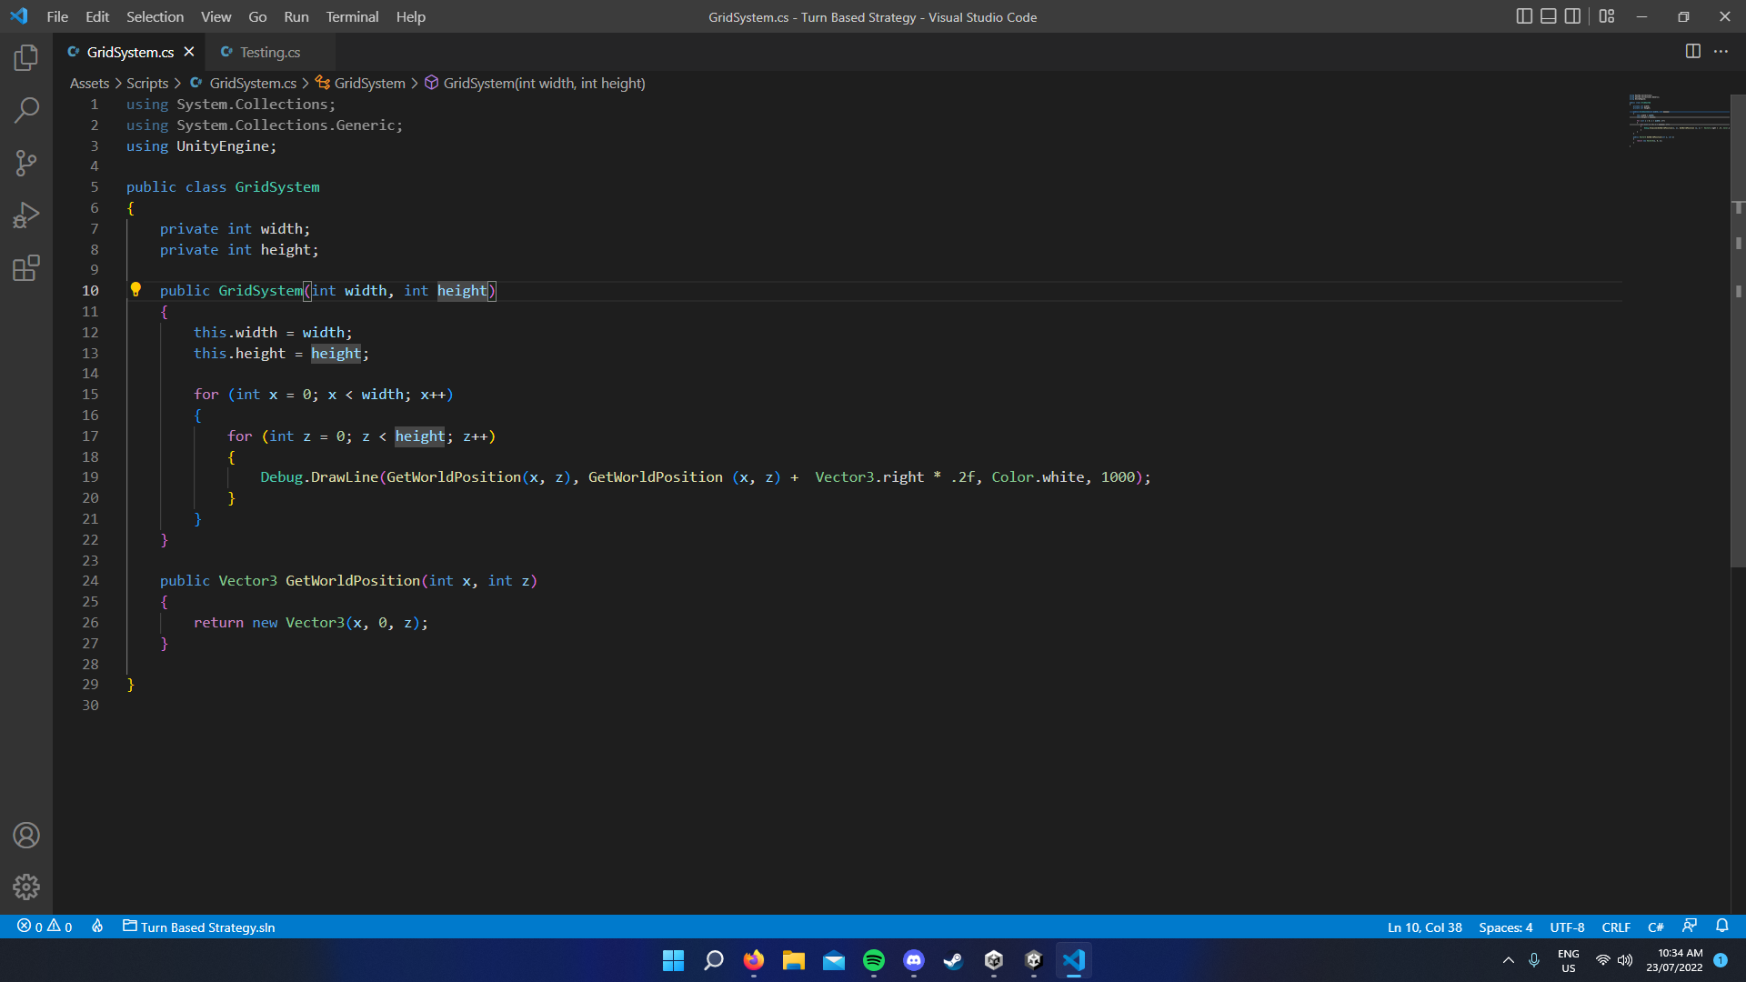The width and height of the screenshot is (1746, 982).
Task: Open Windows Start menu
Action: click(673, 960)
